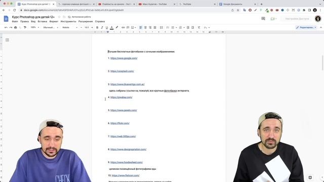Open the Справка menu
Screen dimensions: 324x182
[x=100, y=21]
